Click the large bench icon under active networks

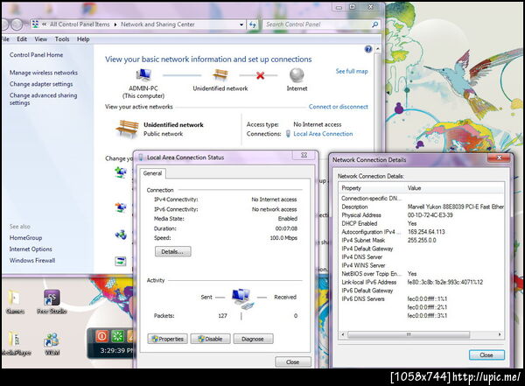coord(127,129)
